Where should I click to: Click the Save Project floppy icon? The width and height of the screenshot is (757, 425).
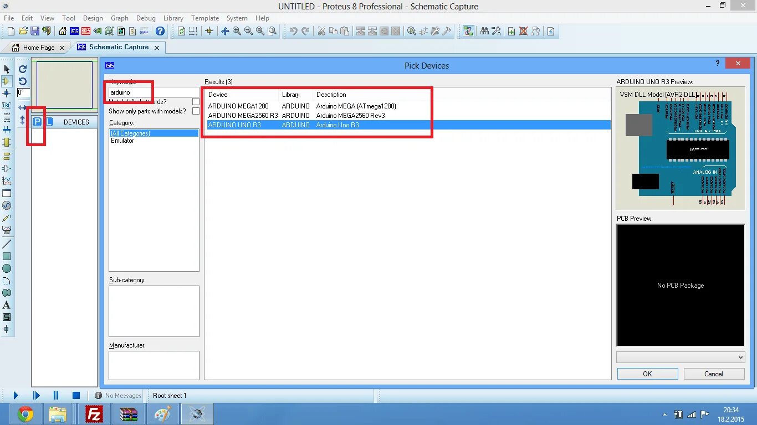(34, 31)
